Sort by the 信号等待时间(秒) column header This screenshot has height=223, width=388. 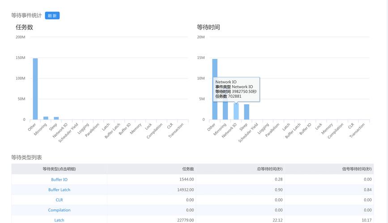tap(357, 169)
